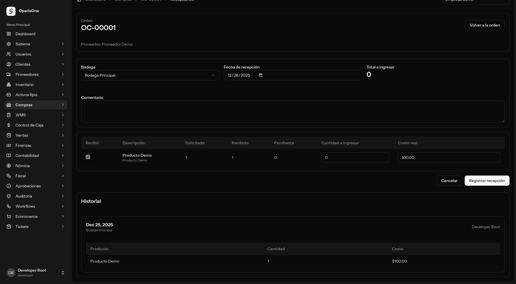Focus the Comentario text area
The width and height of the screenshot is (516, 284).
coord(293,112)
